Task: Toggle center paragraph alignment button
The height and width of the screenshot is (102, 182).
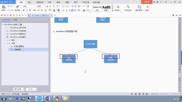Action: (66, 10)
